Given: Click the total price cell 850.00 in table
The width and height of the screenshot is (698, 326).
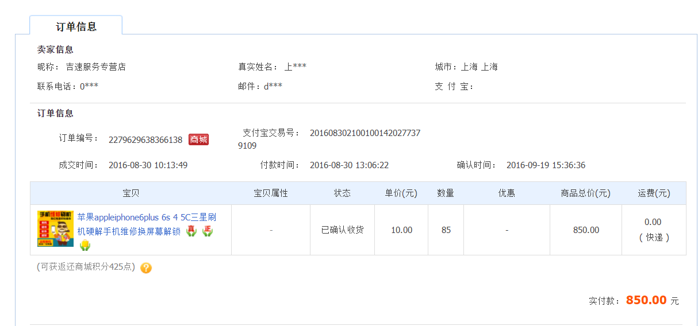Looking at the screenshot, I should 586,230.
